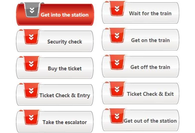Viewport: 195px width, 133px height.
Task: Select the Get into the station step
Action: pos(64,15)
